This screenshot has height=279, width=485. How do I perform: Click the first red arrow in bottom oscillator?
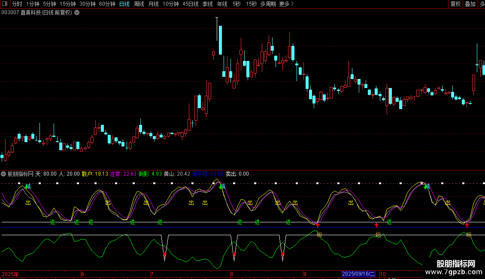[x=165, y=255]
